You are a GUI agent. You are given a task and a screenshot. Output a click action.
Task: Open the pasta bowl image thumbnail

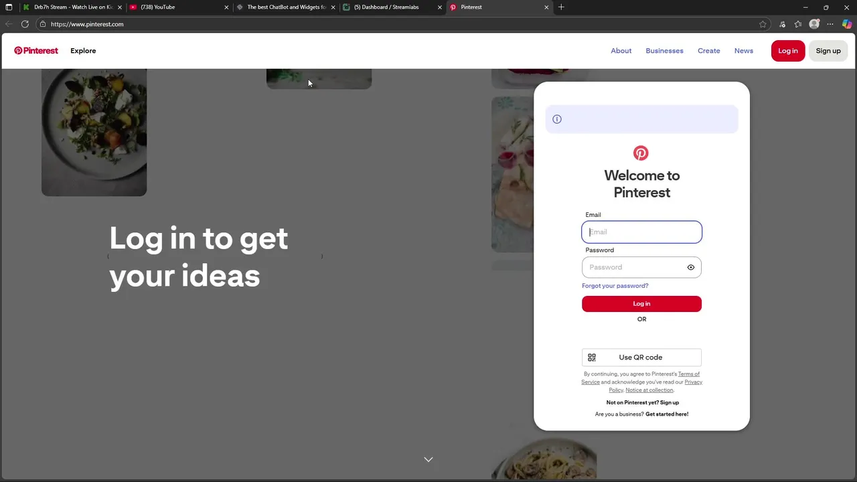coord(544,459)
